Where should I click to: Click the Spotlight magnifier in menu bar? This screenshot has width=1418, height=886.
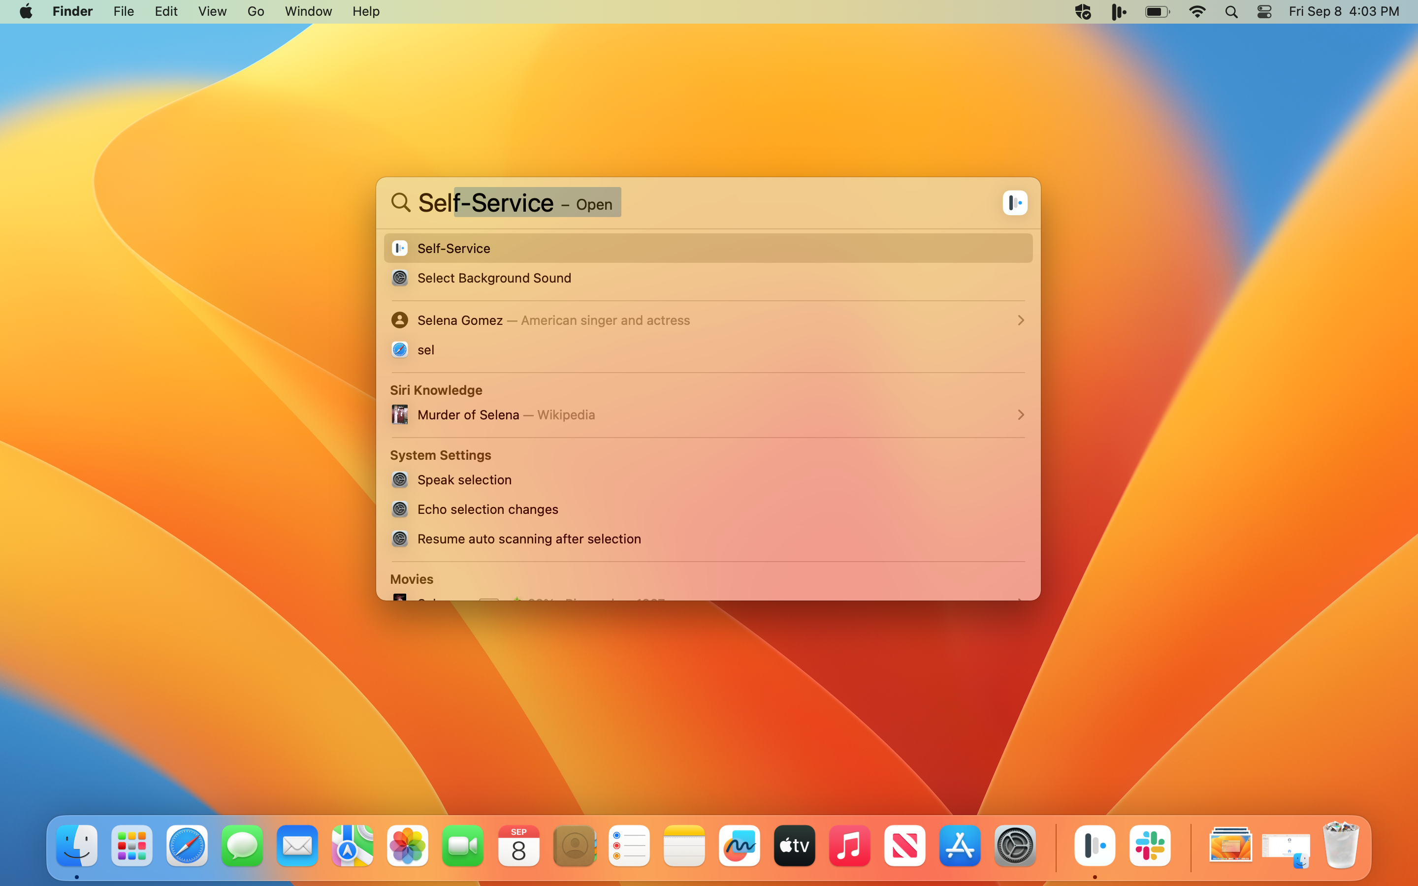[1231, 12]
